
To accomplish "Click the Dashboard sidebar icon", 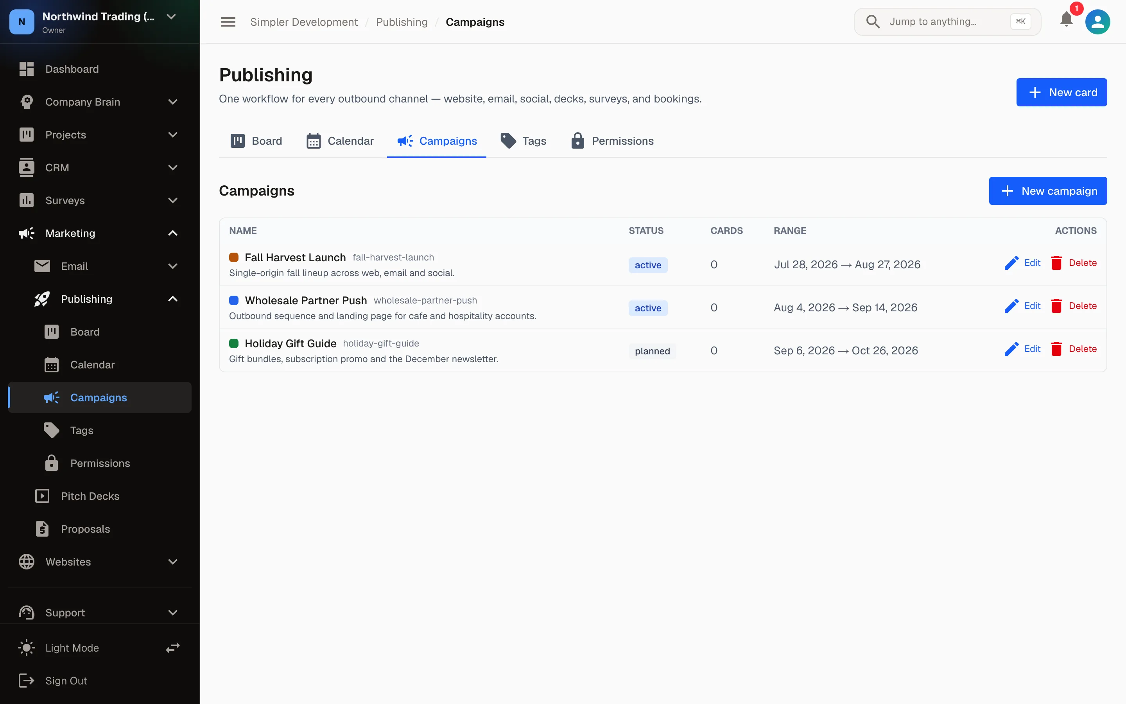I will coord(27,69).
